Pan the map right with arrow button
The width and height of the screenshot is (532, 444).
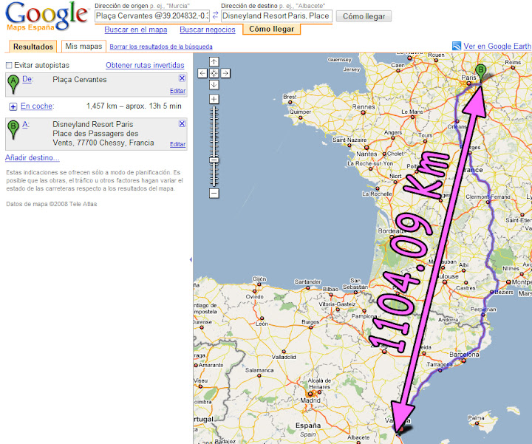point(225,73)
